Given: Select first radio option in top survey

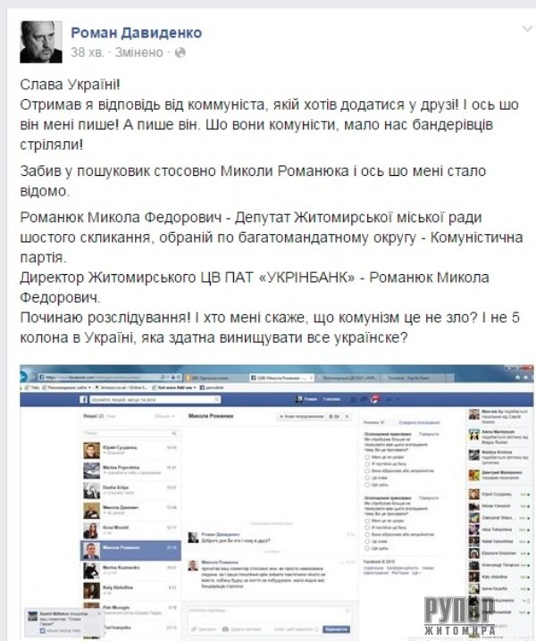Looking at the screenshot, I should (367, 457).
